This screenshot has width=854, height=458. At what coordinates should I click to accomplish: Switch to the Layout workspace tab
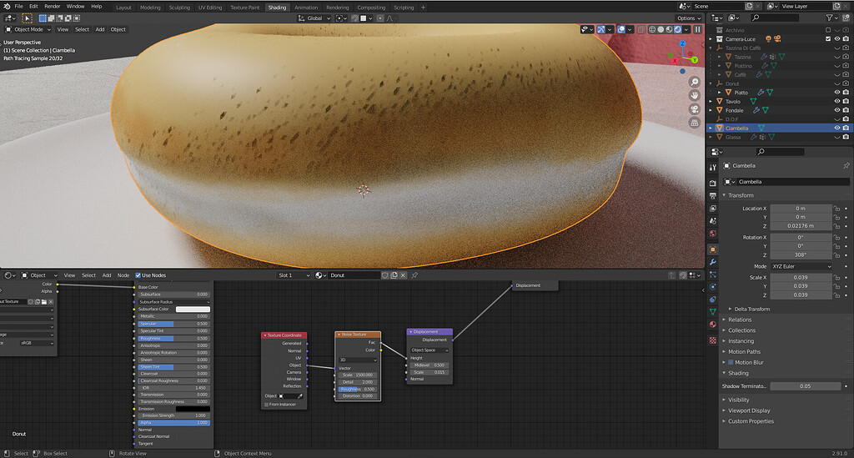(x=123, y=8)
